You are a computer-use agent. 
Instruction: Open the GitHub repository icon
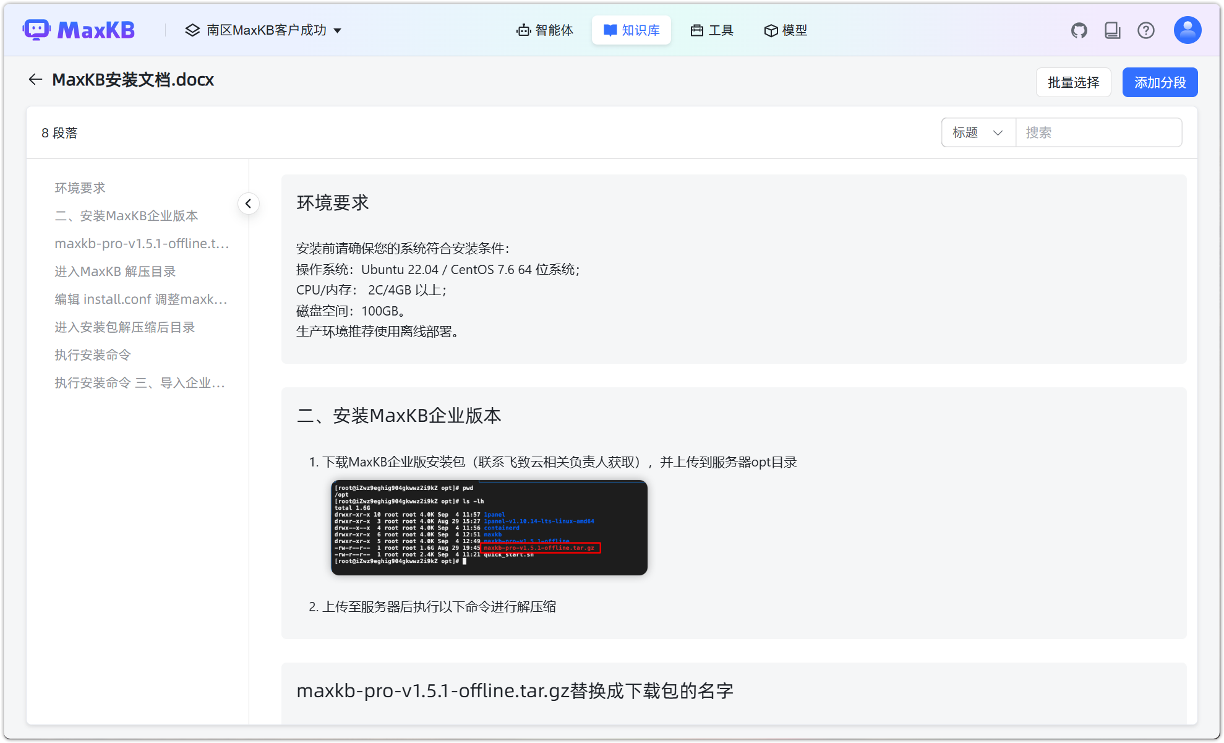(1079, 29)
